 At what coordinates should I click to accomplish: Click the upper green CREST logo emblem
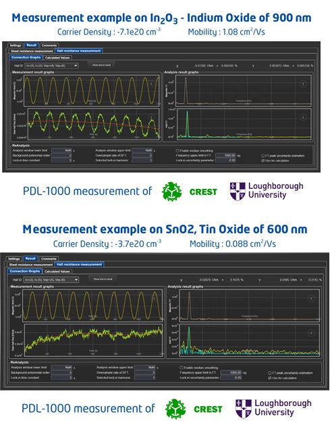point(171,192)
